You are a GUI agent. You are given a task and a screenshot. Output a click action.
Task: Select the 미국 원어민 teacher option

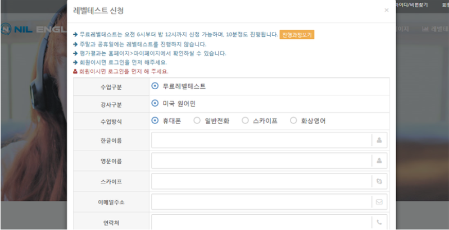155,104
